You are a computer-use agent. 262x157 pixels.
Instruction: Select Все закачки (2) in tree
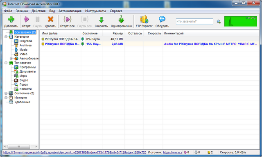(25, 32)
